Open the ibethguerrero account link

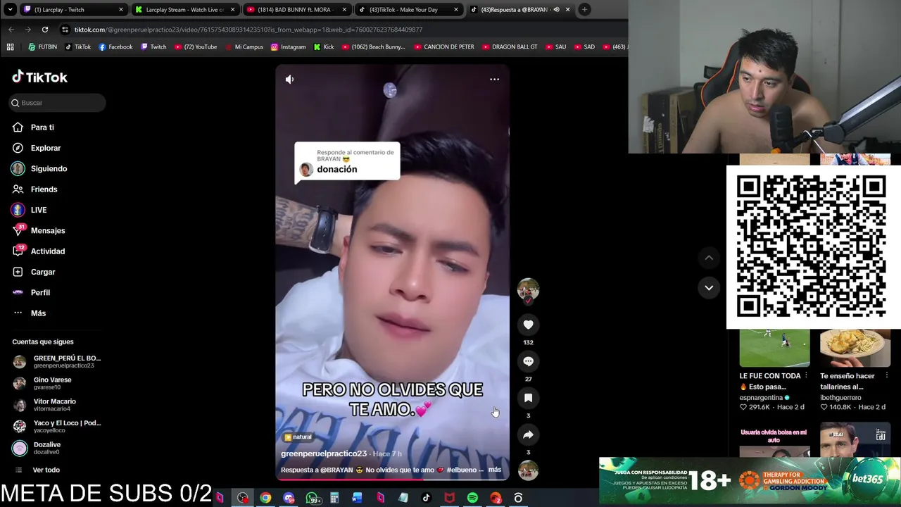840,398
